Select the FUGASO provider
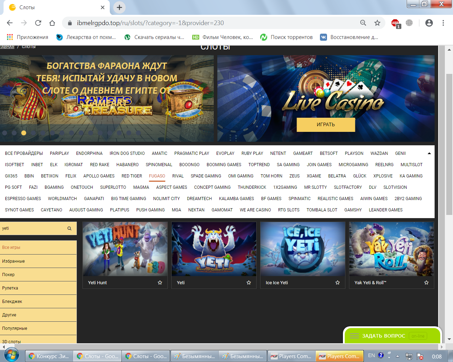The width and height of the screenshot is (453, 362). pos(157,176)
